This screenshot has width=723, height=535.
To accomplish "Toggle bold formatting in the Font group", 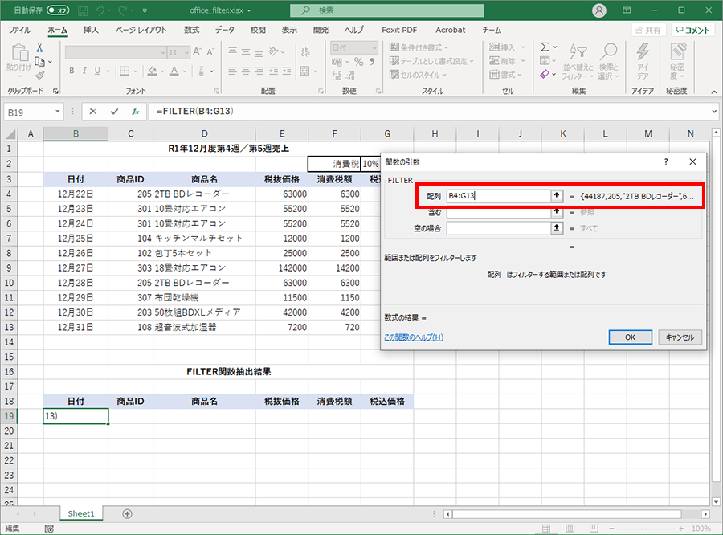I will [x=71, y=71].
